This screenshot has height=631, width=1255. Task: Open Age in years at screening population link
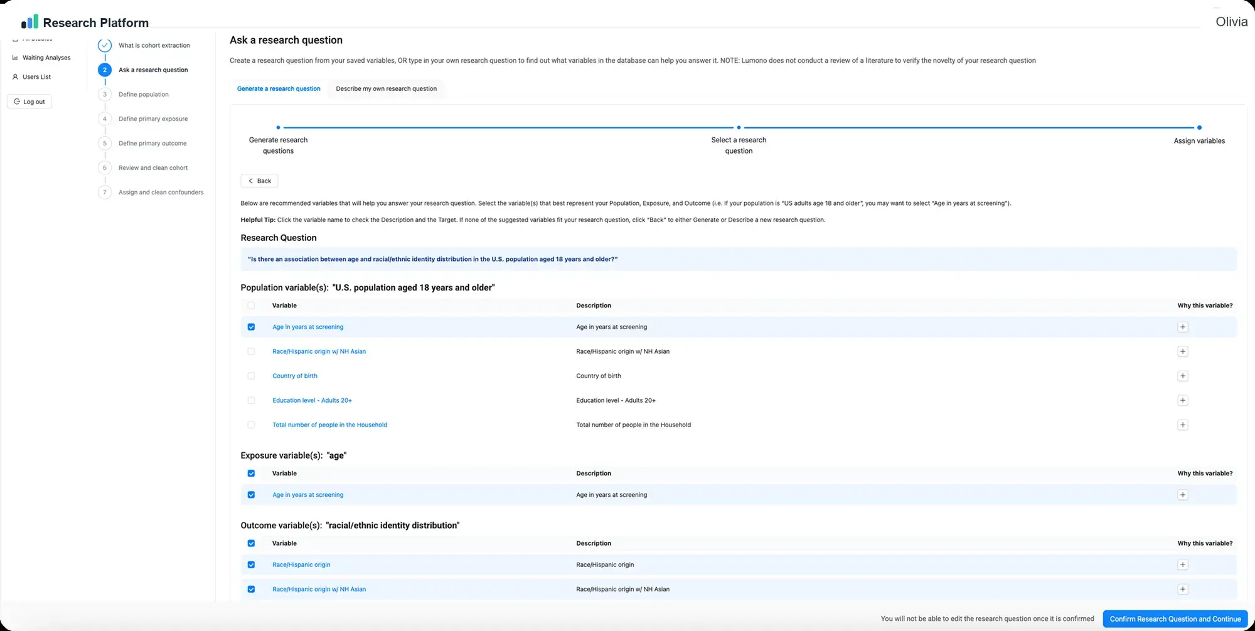click(307, 327)
